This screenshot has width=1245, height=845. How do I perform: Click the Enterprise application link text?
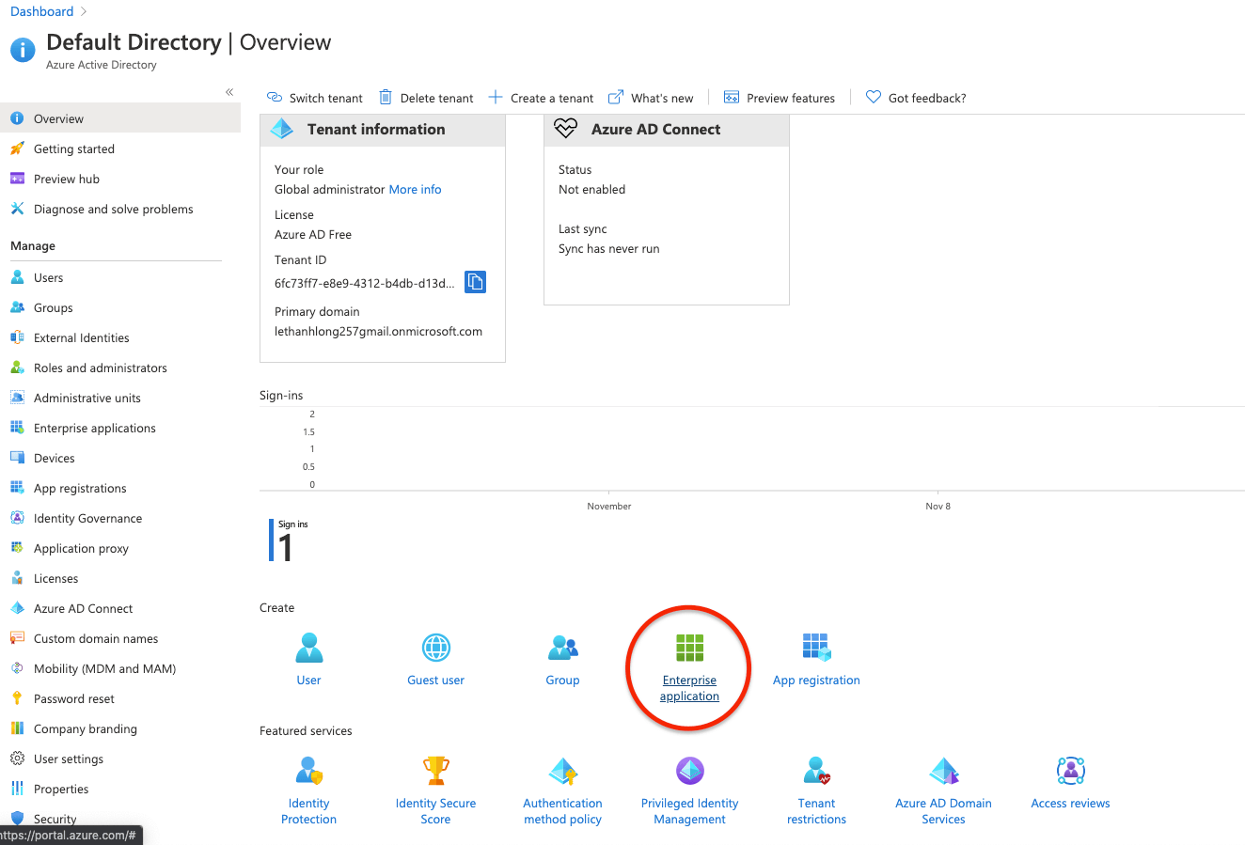(689, 688)
